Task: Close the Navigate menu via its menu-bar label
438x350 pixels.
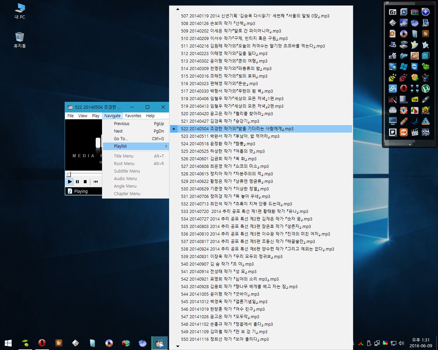Action: pos(112,116)
